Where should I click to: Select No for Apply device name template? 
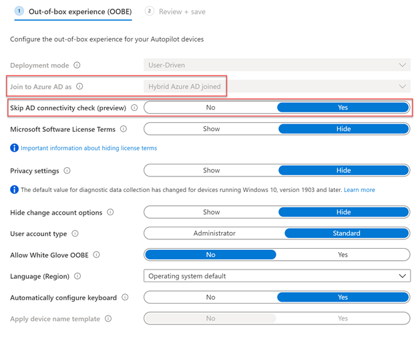pos(210,318)
